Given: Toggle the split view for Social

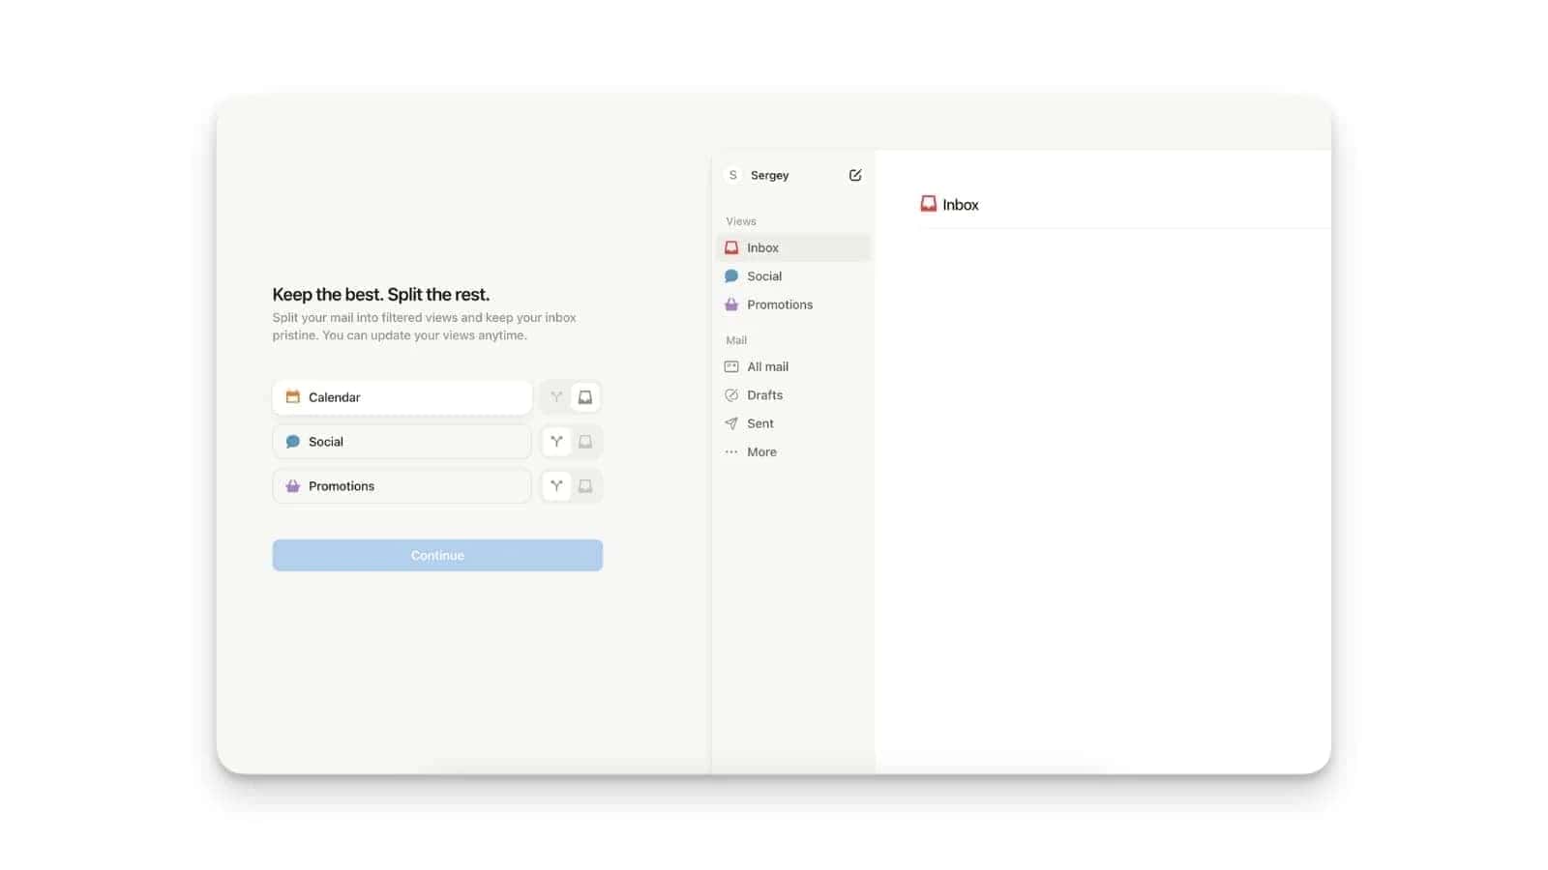Looking at the screenshot, I should pos(585,442).
